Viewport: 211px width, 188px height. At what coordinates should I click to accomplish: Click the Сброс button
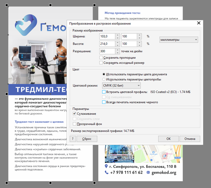87,139
